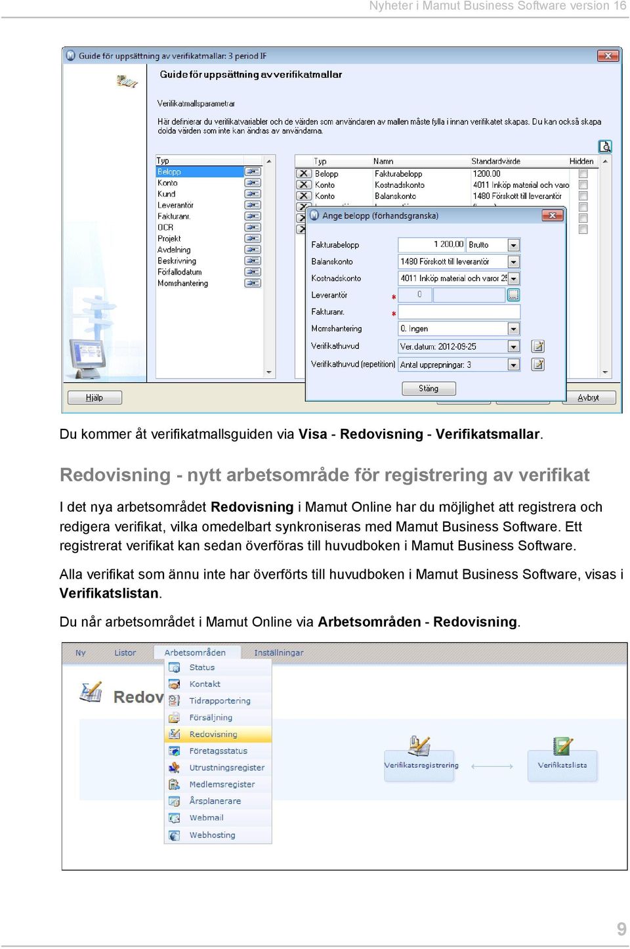Click the Hjälp button in the guide
This screenshot has width=630, height=949.
click(94, 397)
